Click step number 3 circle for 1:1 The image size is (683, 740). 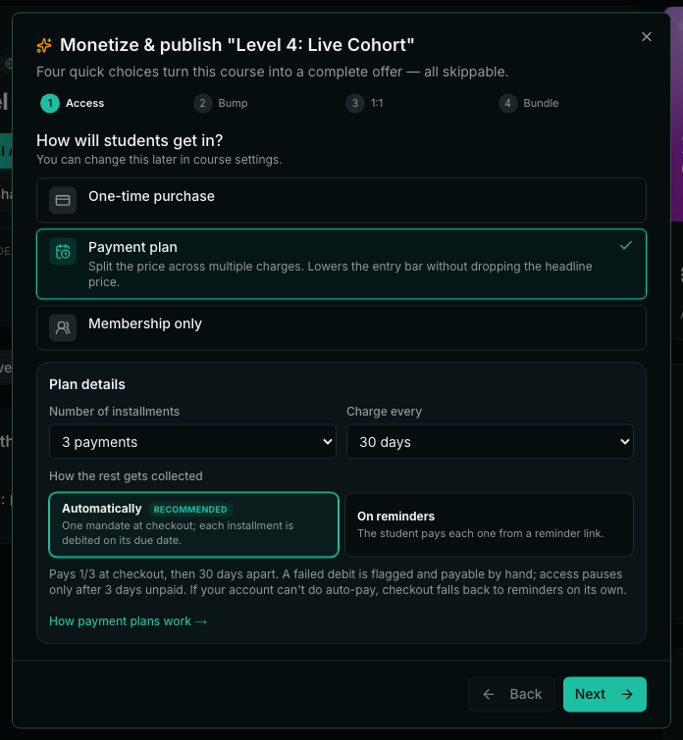(355, 103)
